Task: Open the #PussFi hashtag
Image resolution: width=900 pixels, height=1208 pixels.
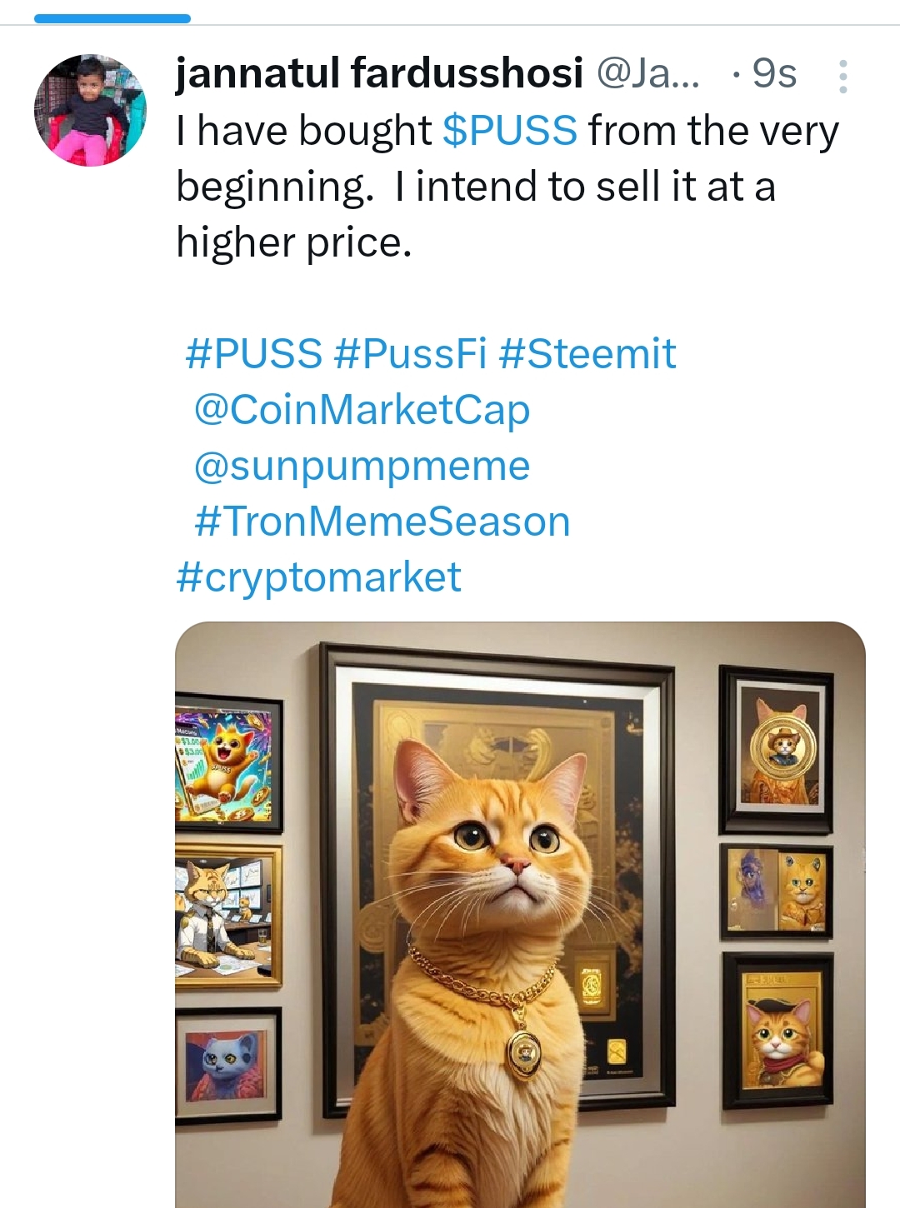Action: point(410,353)
